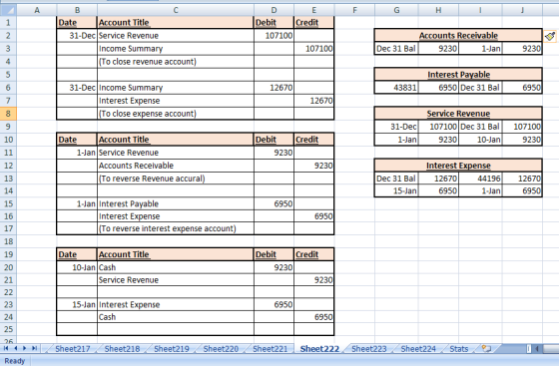
Task: Click '(To close expense account)' cell
Action: [x=176, y=114]
